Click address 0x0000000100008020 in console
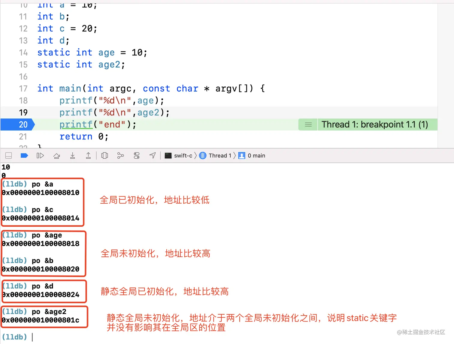454x344 pixels. coord(41,269)
